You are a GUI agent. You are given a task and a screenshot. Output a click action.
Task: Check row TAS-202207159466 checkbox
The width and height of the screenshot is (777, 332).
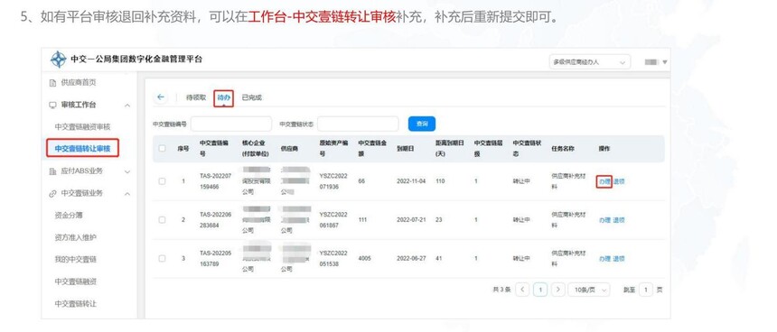(x=162, y=181)
